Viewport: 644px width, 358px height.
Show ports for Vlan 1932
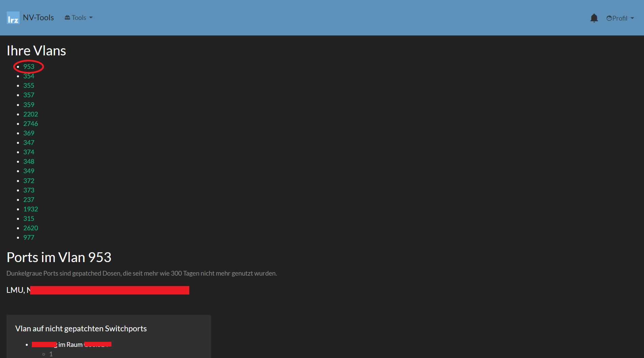click(30, 209)
